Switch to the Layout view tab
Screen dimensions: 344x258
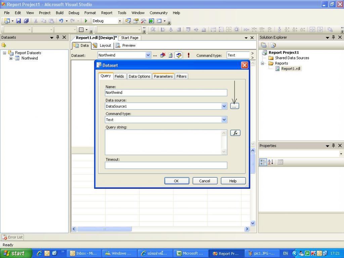click(x=102, y=45)
